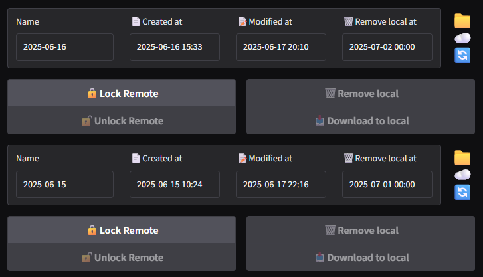Select Created at field showing 2025-06-16 15:33
The width and height of the screenshot is (483, 277).
175,47
